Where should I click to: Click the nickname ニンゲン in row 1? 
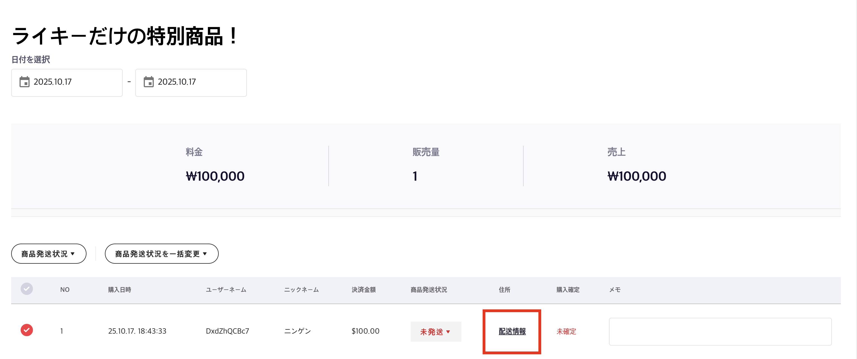[x=297, y=331]
